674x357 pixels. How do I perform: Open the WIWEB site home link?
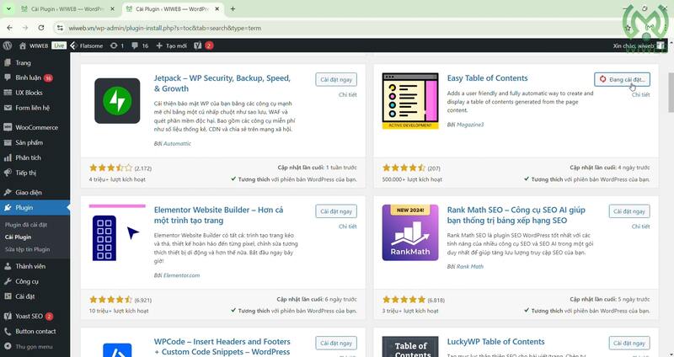(x=34, y=45)
